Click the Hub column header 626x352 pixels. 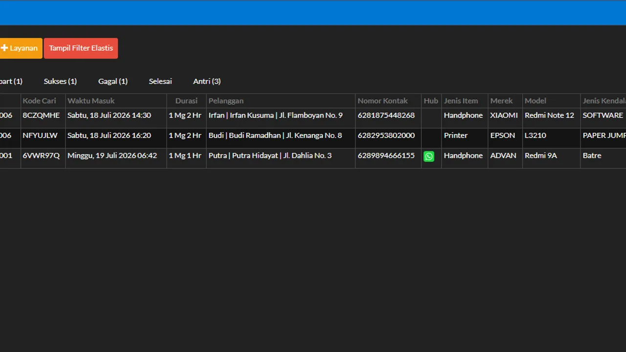431,101
